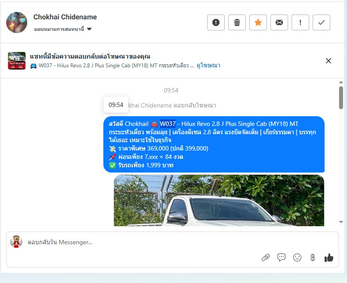Viewport: 347px width, 283px height.
Task: Click scrollbar down arrow in chat
Action: point(341,222)
